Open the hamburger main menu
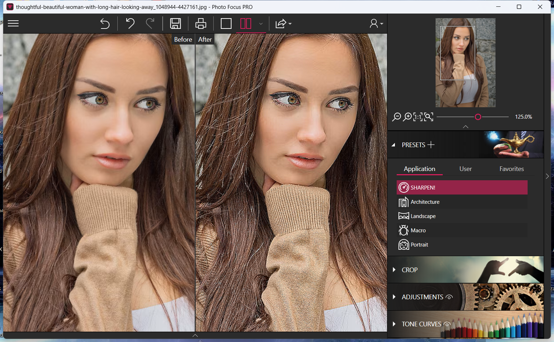Screen dimensions: 554x342 click(x=13, y=24)
